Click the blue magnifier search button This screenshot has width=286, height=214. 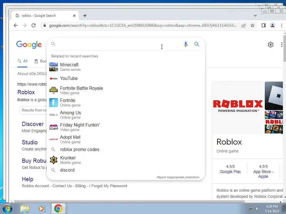(197, 44)
